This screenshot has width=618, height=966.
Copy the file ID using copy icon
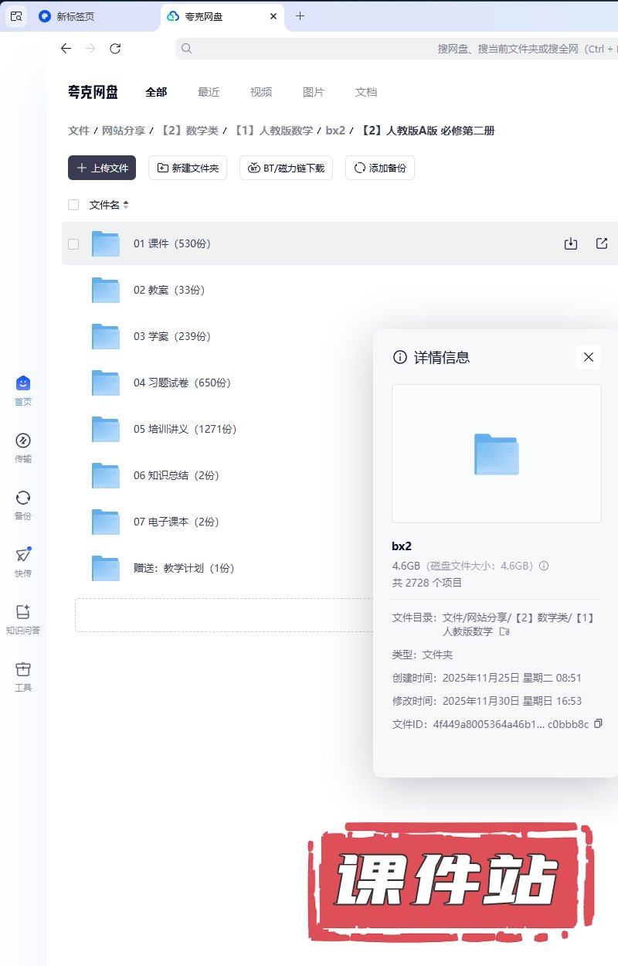tap(597, 724)
